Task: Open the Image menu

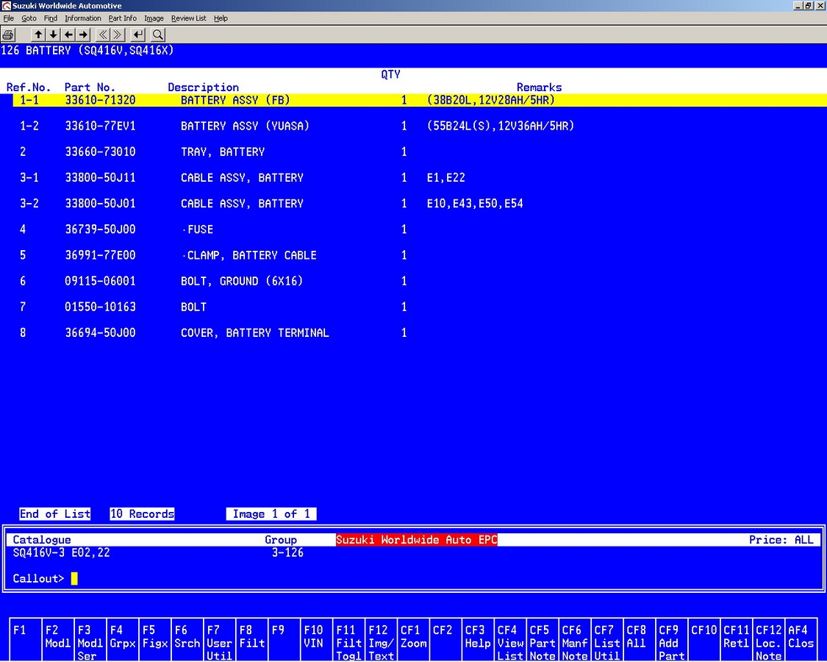Action: pos(154,18)
